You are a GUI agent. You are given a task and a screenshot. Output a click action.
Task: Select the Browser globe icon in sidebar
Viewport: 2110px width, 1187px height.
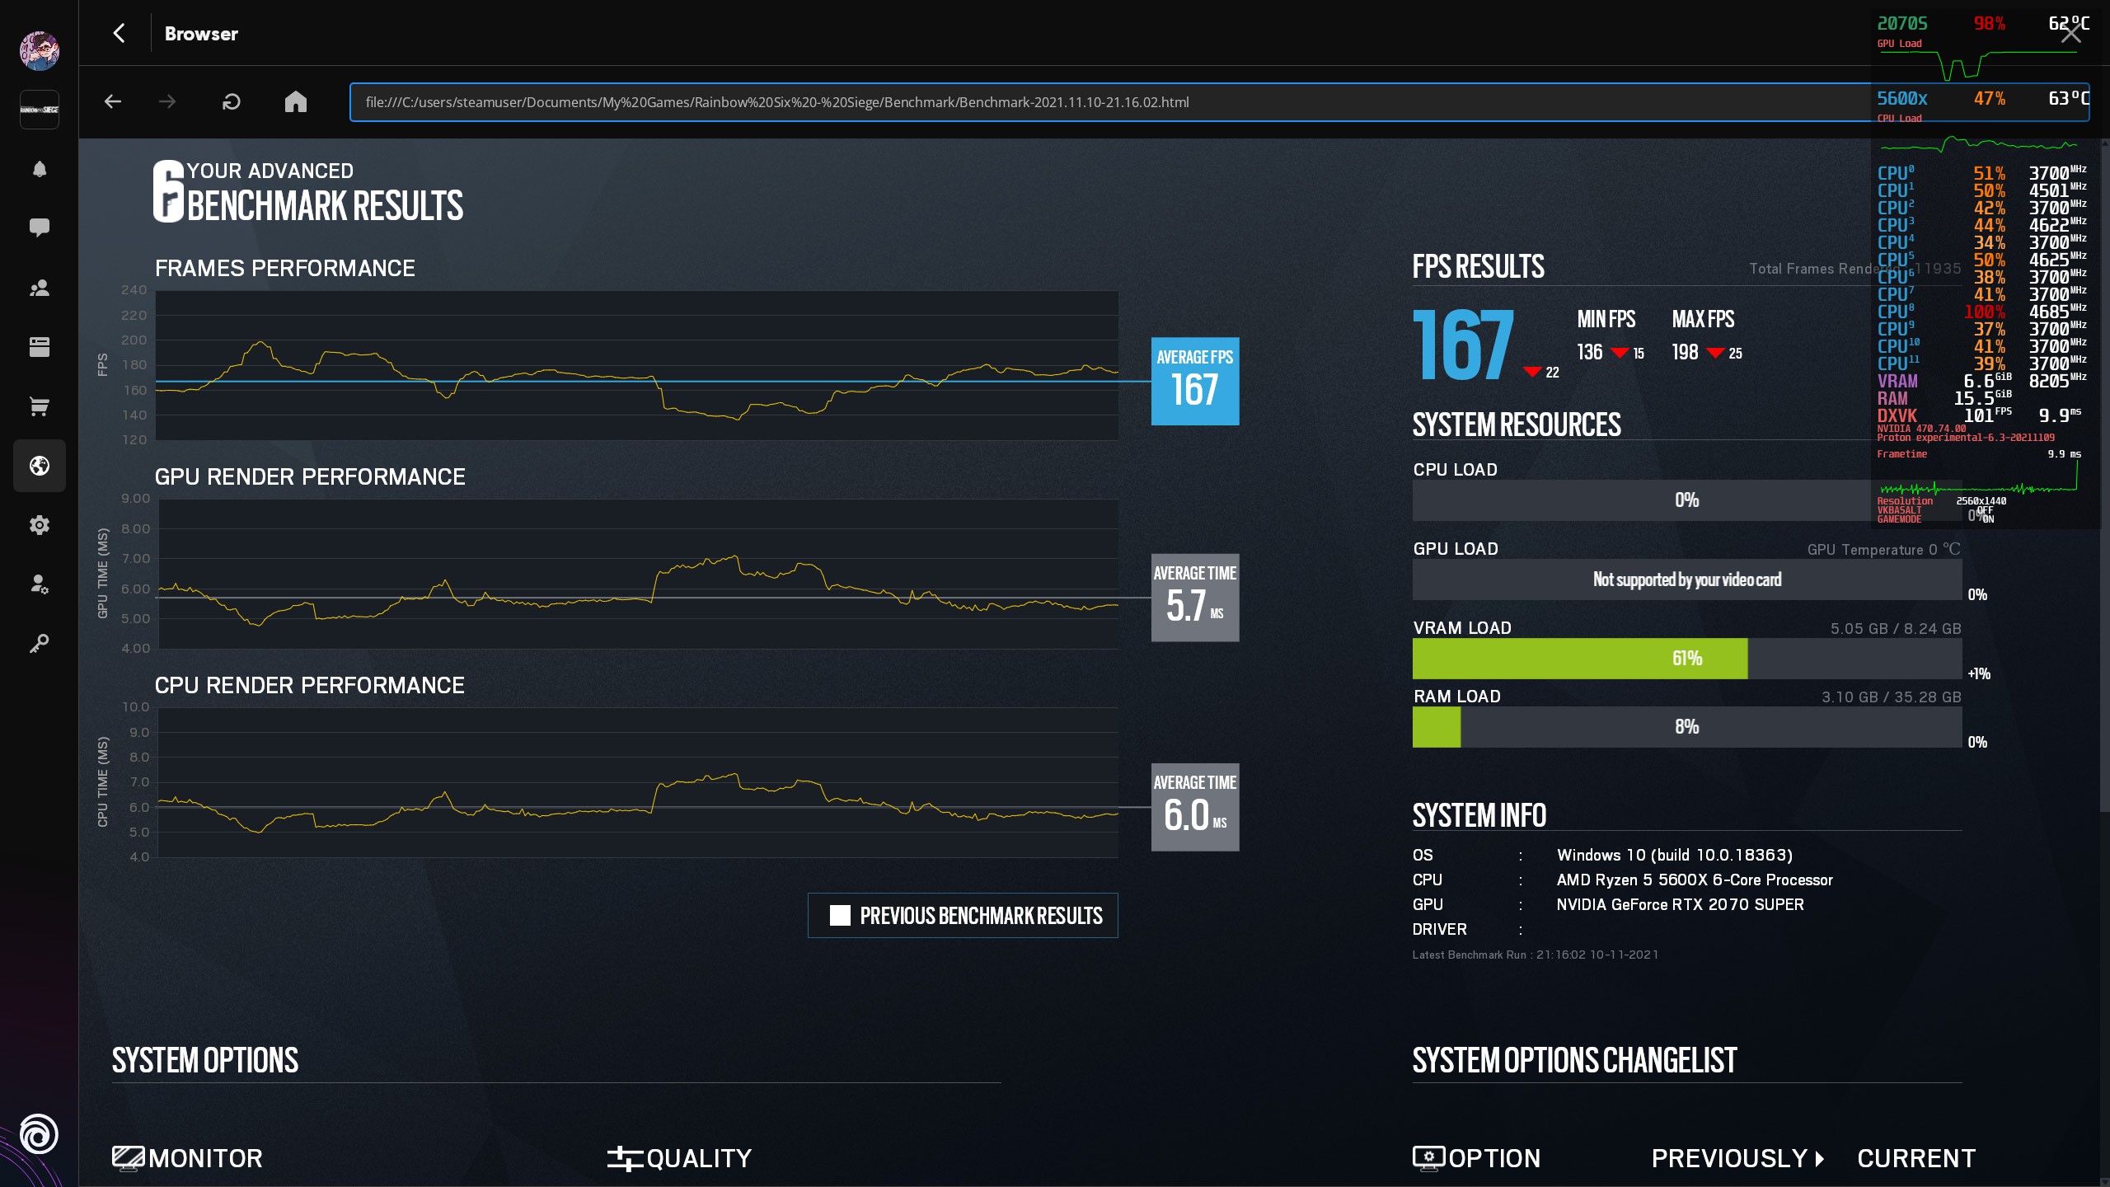(x=40, y=466)
